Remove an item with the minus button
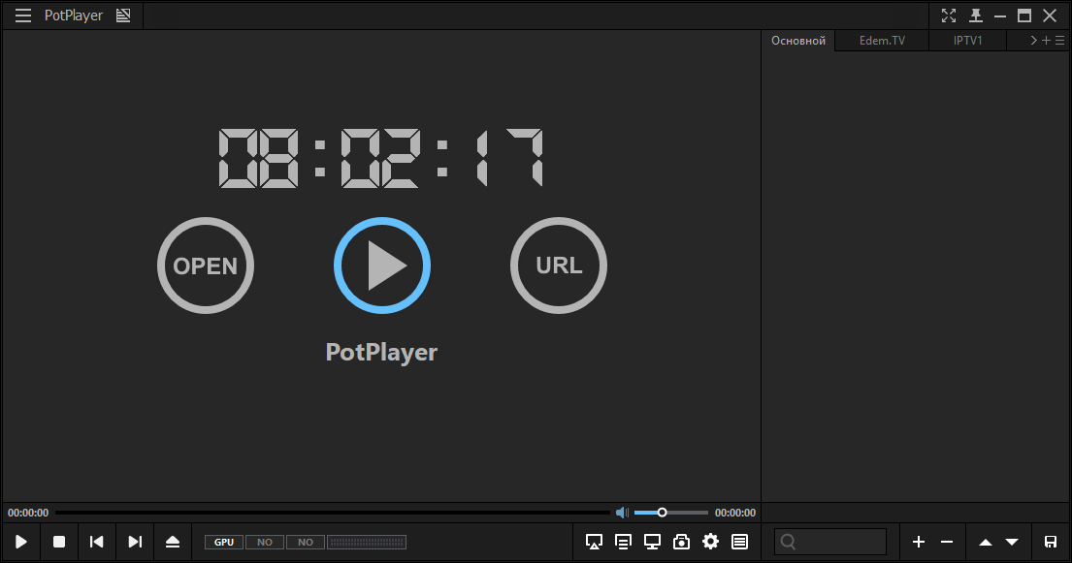The height and width of the screenshot is (563, 1072). tap(947, 542)
